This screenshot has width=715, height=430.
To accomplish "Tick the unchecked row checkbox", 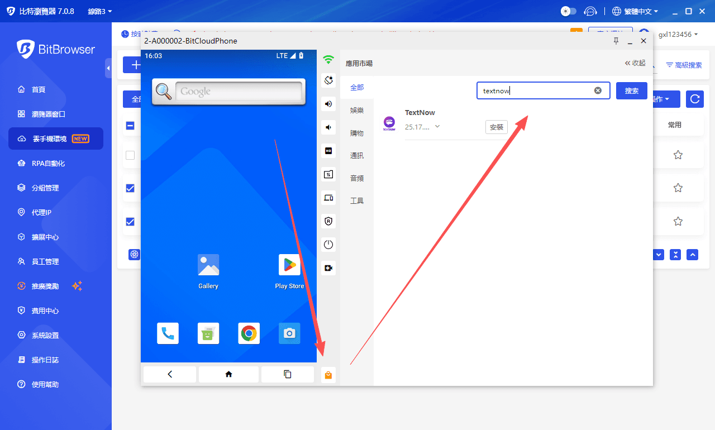I will coord(130,155).
